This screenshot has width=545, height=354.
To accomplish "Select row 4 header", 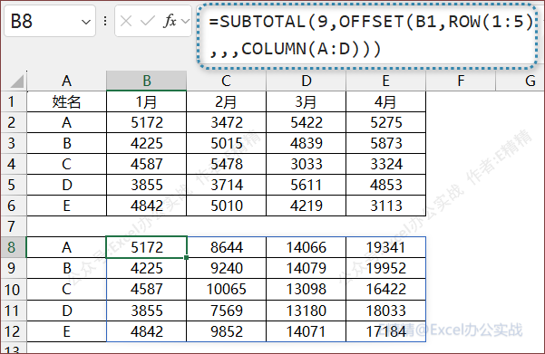I will 14,164.
